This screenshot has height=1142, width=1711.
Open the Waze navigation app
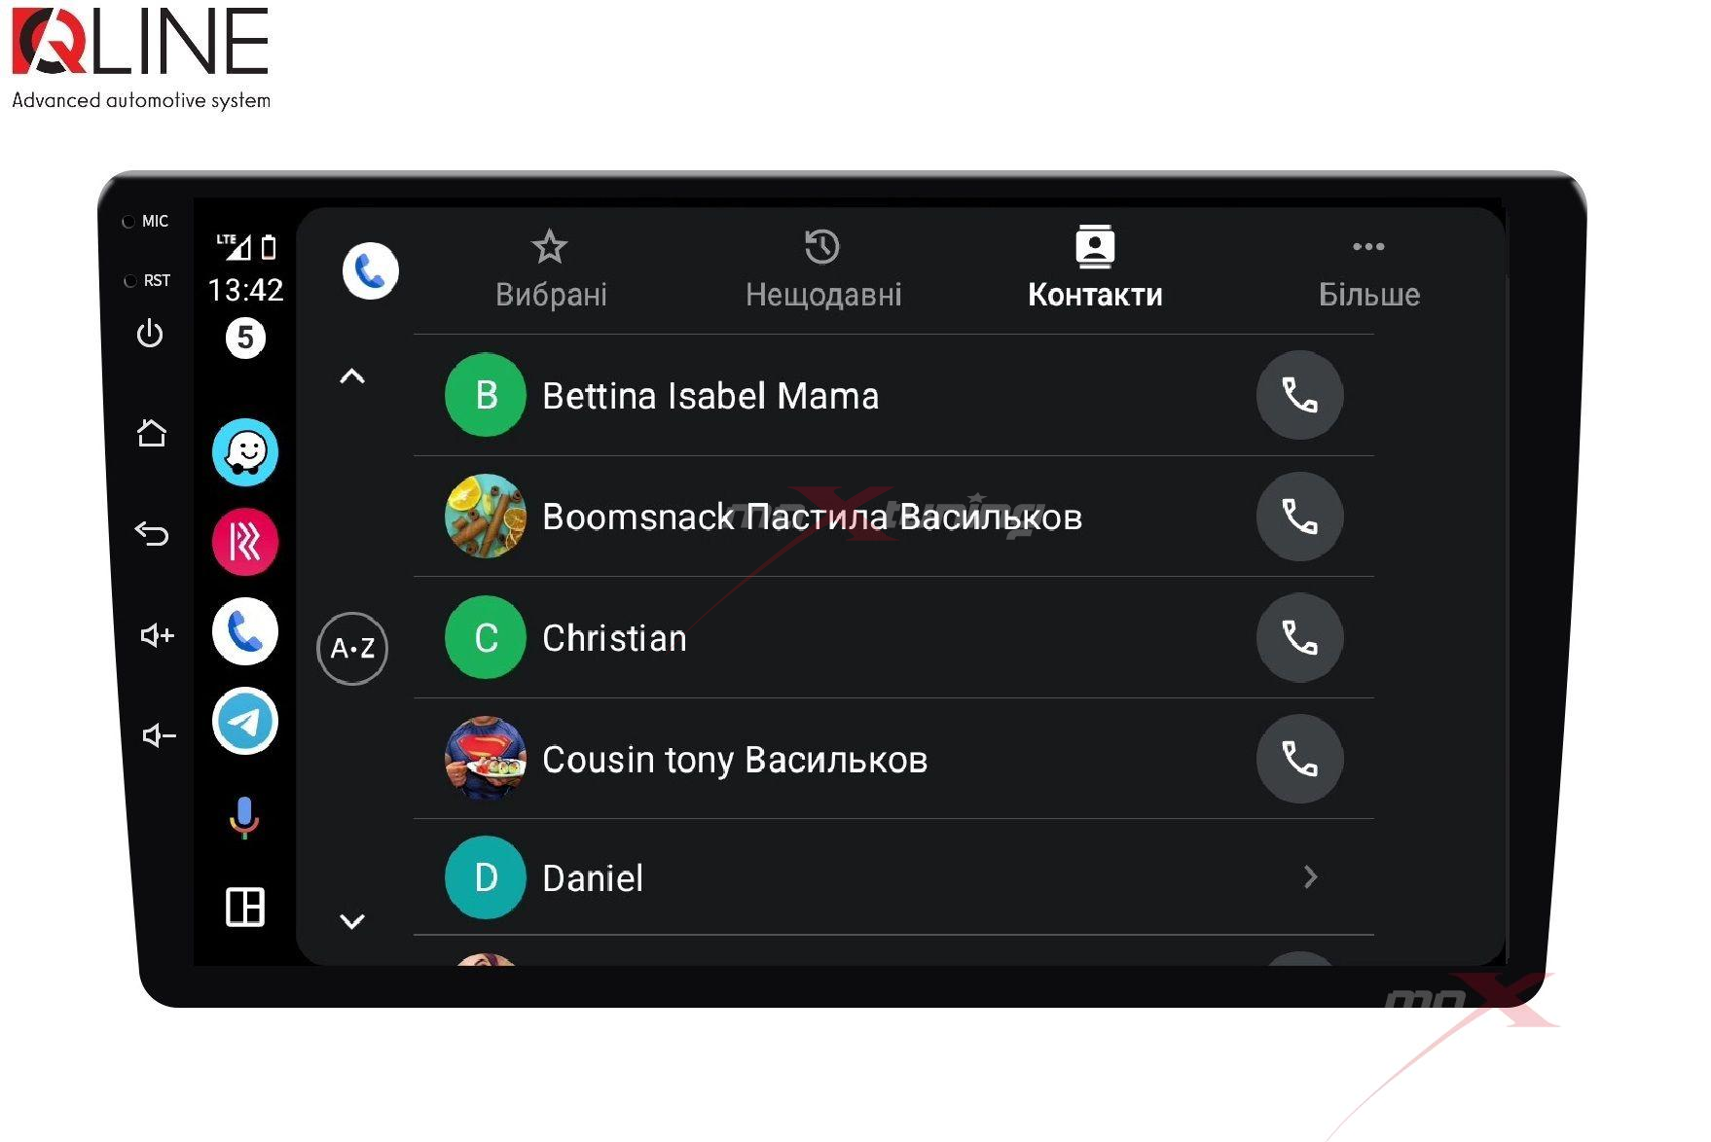point(245,452)
